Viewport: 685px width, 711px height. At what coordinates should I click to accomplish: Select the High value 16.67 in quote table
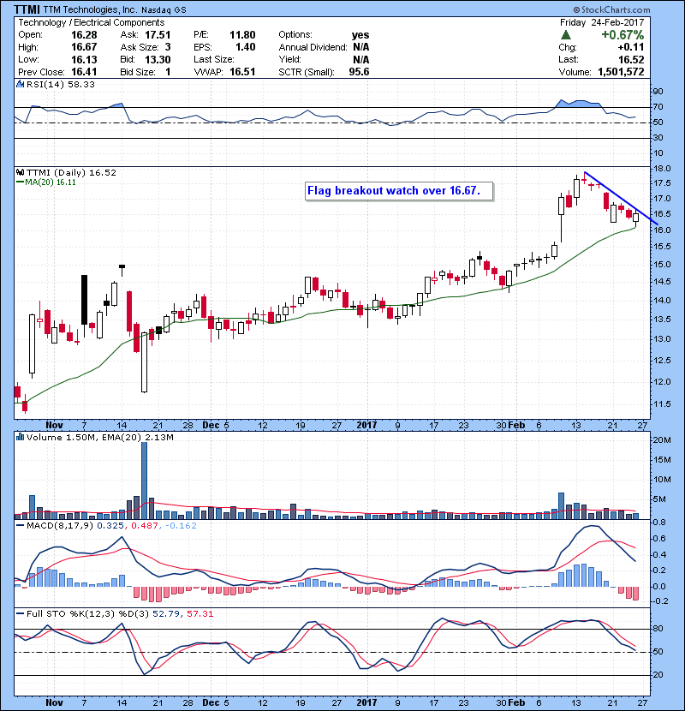pyautogui.click(x=84, y=47)
